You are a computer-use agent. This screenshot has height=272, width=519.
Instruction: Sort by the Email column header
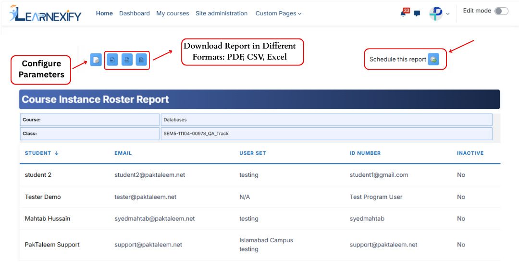click(123, 153)
